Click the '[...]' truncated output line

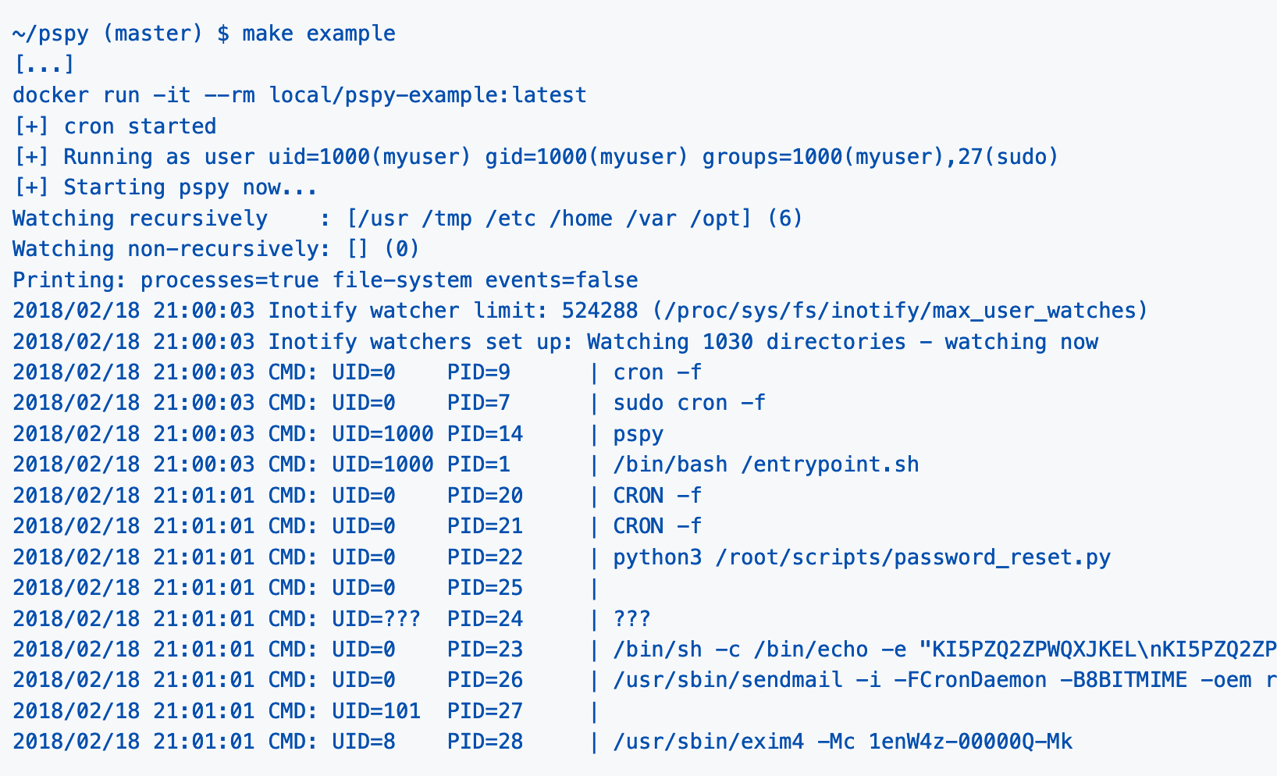pos(44,64)
